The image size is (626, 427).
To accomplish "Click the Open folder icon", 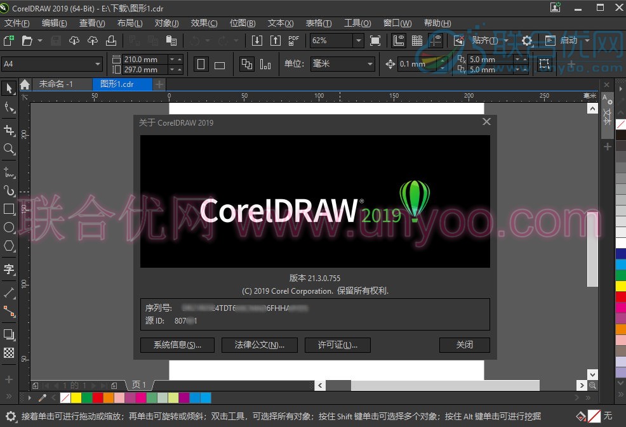I will pos(27,41).
